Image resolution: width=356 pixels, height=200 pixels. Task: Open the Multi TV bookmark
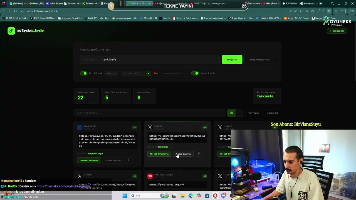[97, 18]
